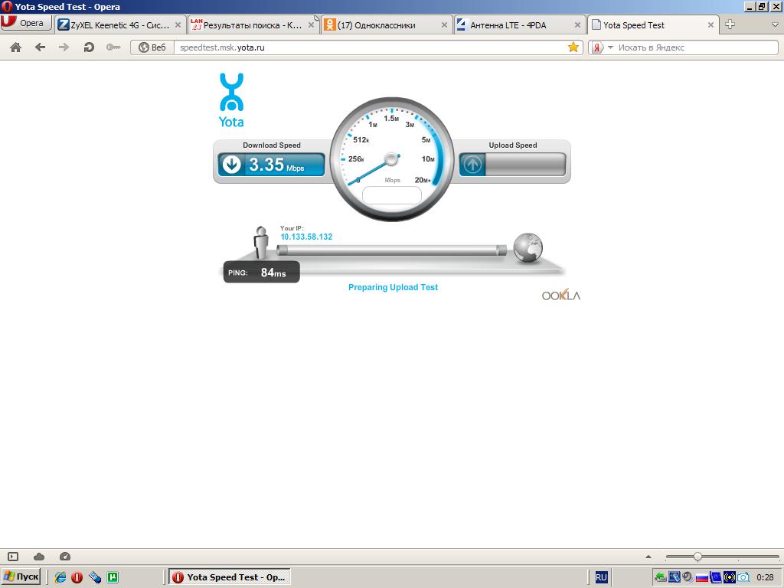Image resolution: width=784 pixels, height=588 pixels.
Task: Launch Opera from quick launch
Action: point(77,577)
